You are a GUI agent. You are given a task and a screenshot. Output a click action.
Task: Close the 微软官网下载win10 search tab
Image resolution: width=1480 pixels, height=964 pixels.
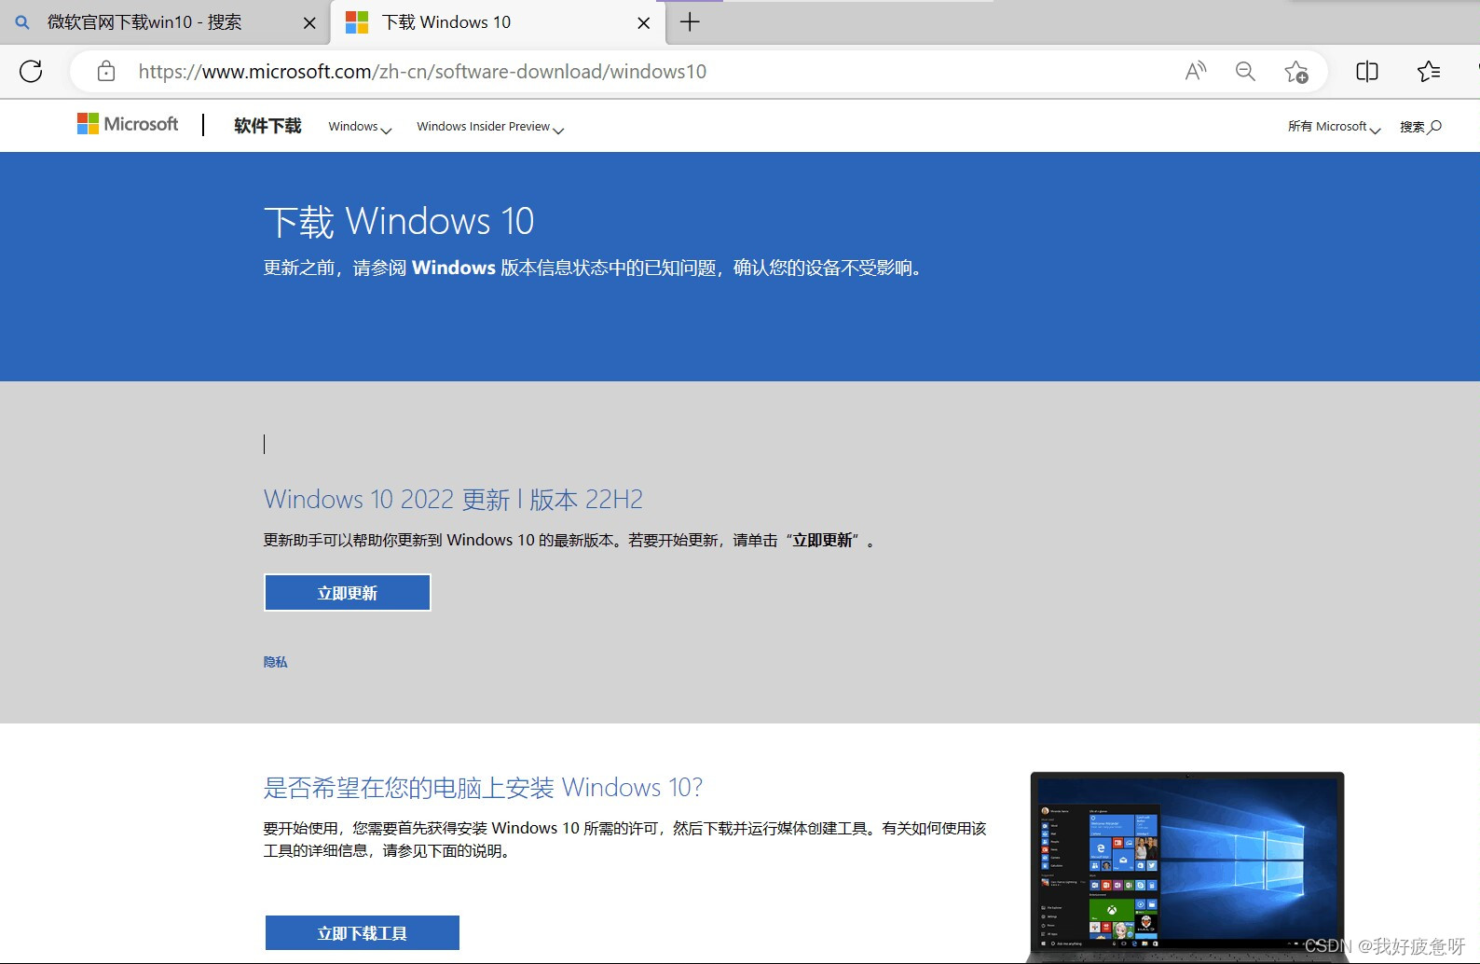point(309,23)
